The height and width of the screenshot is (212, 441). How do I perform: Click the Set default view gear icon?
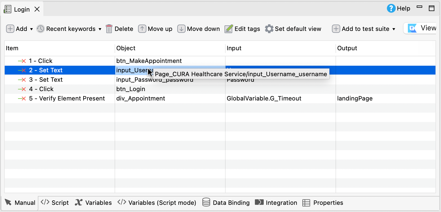pos(269,29)
